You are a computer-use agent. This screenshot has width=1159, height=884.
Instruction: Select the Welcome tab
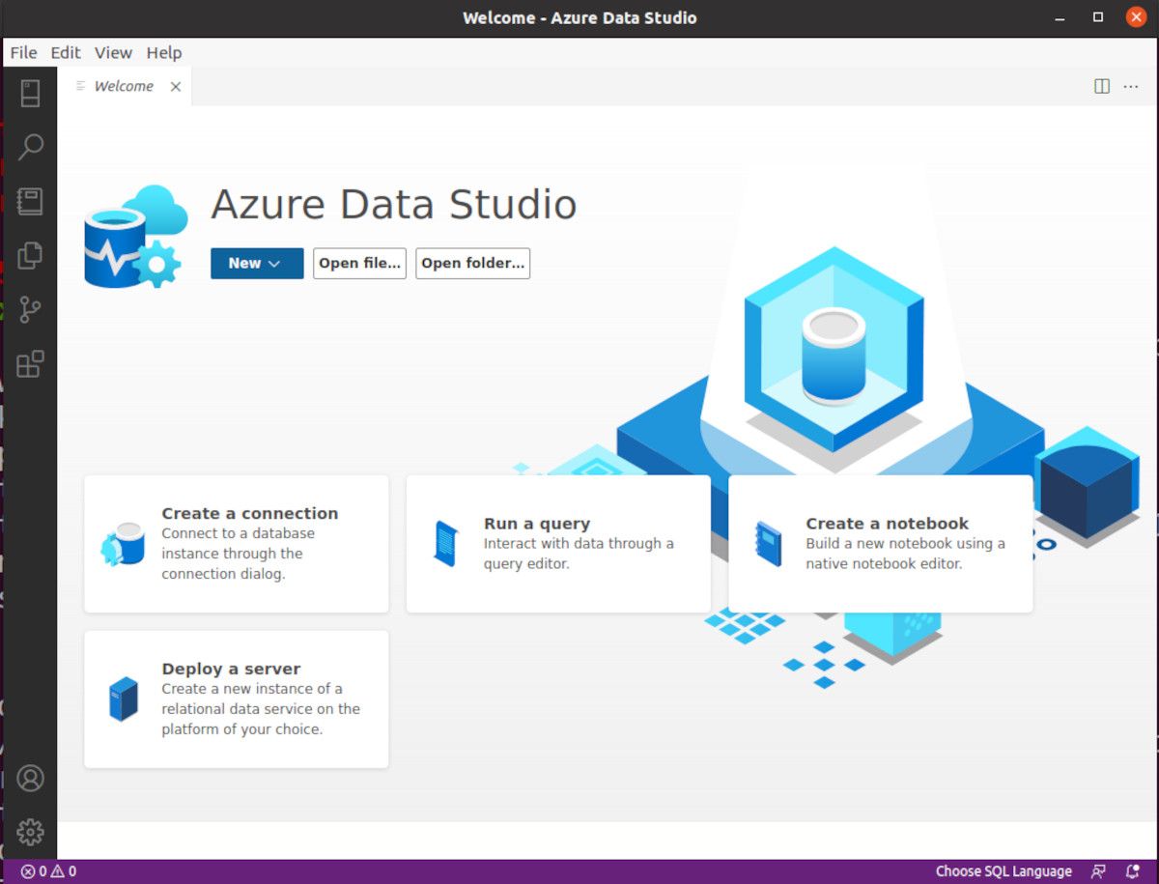click(123, 86)
